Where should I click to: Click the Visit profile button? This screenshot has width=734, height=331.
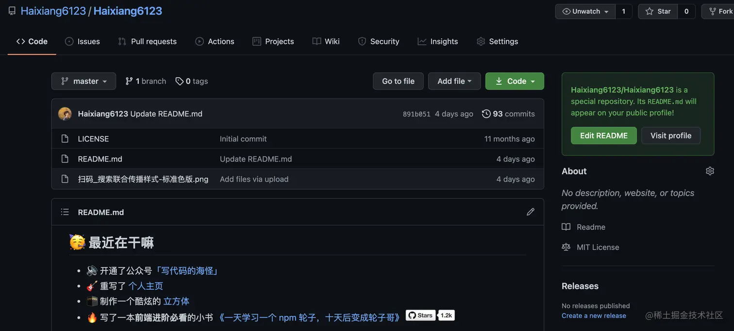click(x=671, y=136)
